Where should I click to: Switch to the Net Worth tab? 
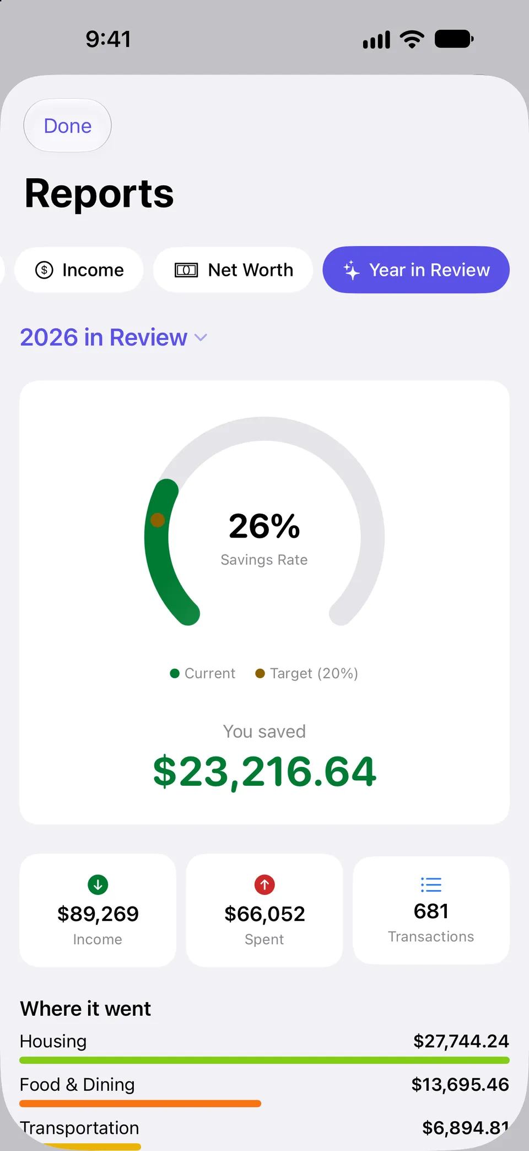point(233,270)
